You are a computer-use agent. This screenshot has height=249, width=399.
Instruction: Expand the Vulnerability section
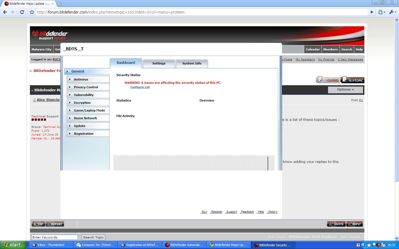tap(88, 95)
